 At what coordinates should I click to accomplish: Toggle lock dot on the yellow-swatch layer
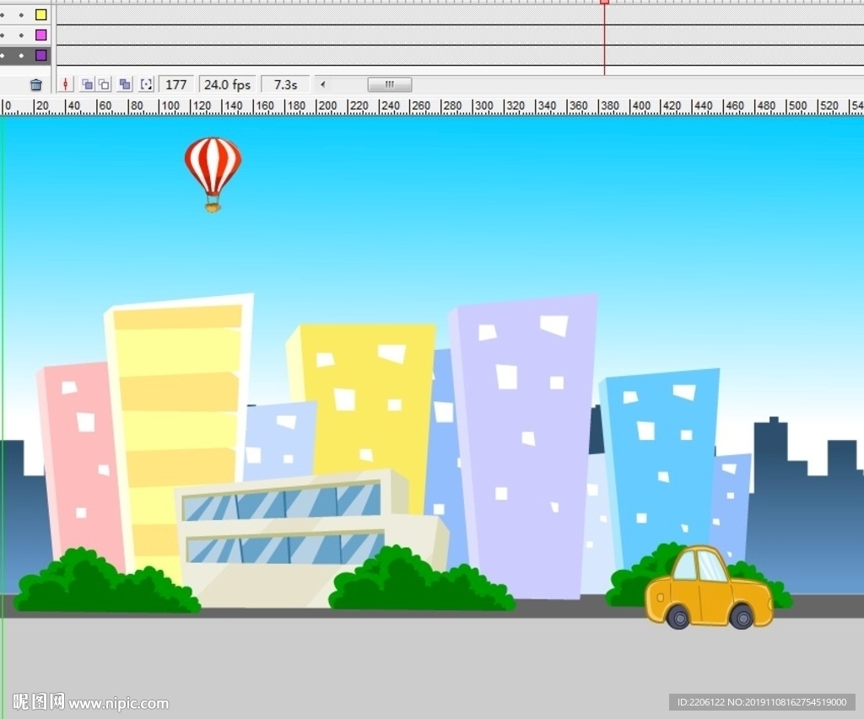tap(21, 15)
